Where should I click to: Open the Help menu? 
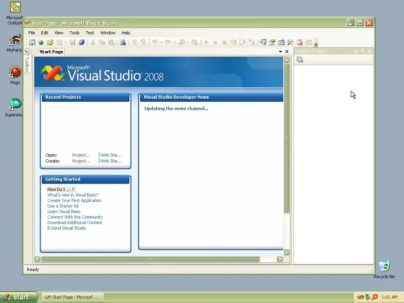pos(126,33)
